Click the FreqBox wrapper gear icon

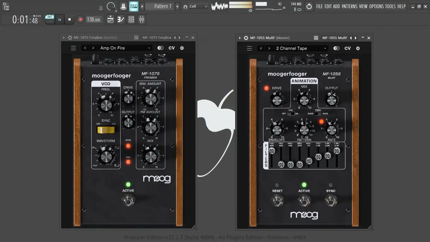point(70,38)
